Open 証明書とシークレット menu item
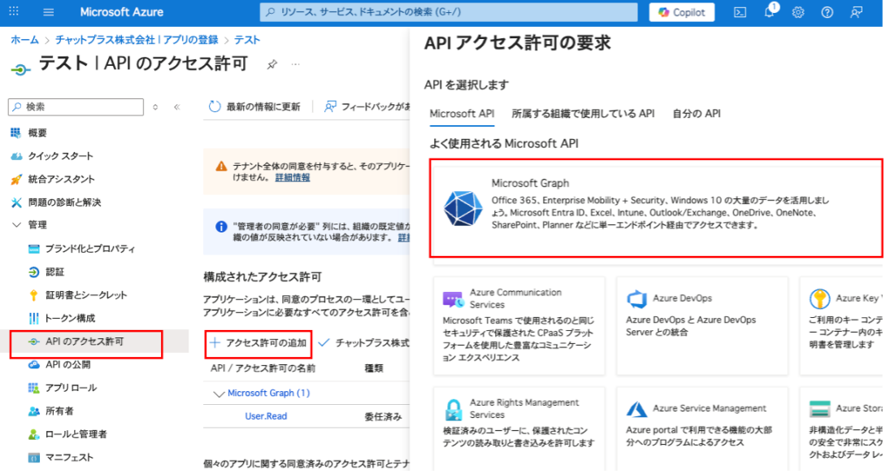Screen dimensions: 886x474 86,295
